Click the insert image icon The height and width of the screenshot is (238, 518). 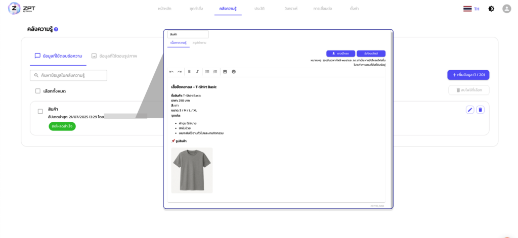pyautogui.click(x=225, y=72)
